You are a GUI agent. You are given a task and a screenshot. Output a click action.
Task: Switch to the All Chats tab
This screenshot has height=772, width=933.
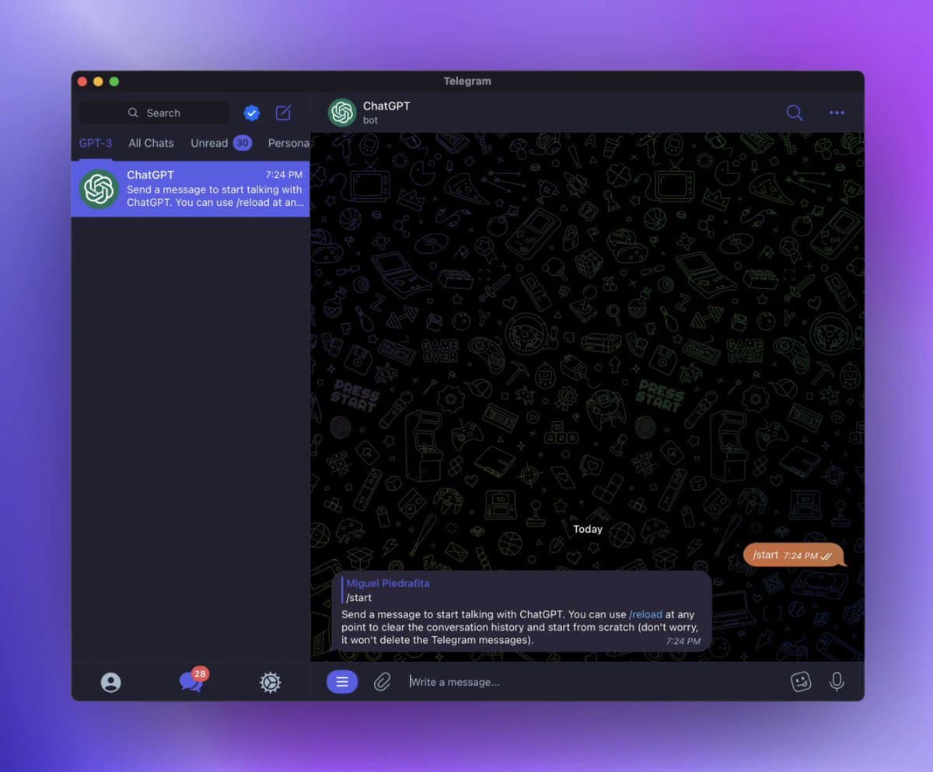tap(151, 143)
